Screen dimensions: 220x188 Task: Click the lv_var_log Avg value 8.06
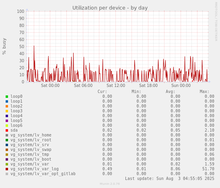pyautogui.click(x=175, y=169)
